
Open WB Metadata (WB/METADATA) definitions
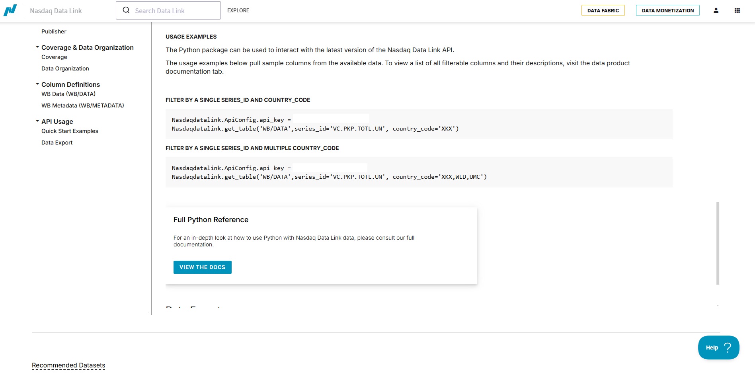83,105
